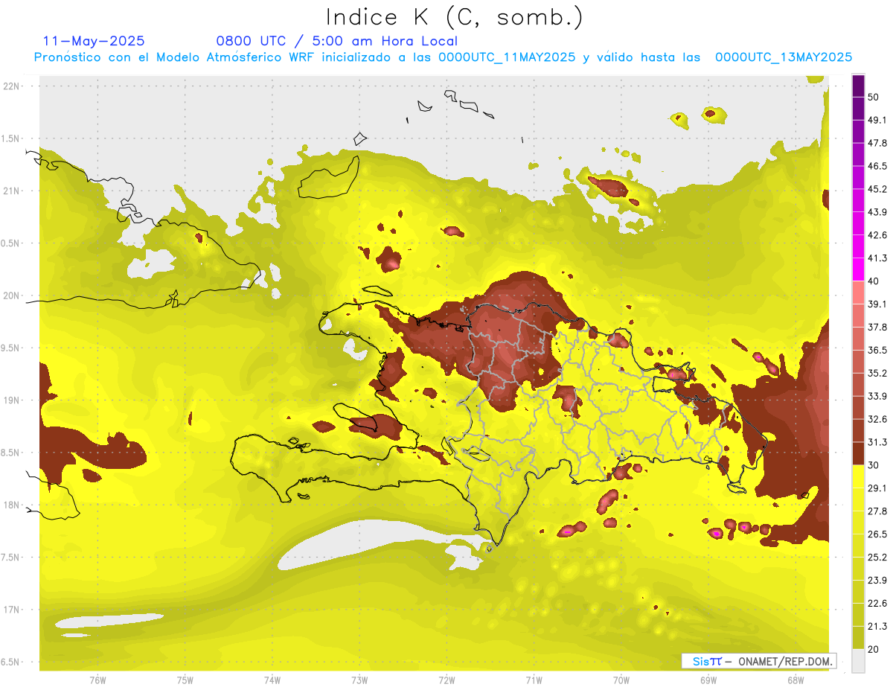The width and height of the screenshot is (893, 690).
Task: Click the '20N' latitude label
Action: (x=12, y=296)
